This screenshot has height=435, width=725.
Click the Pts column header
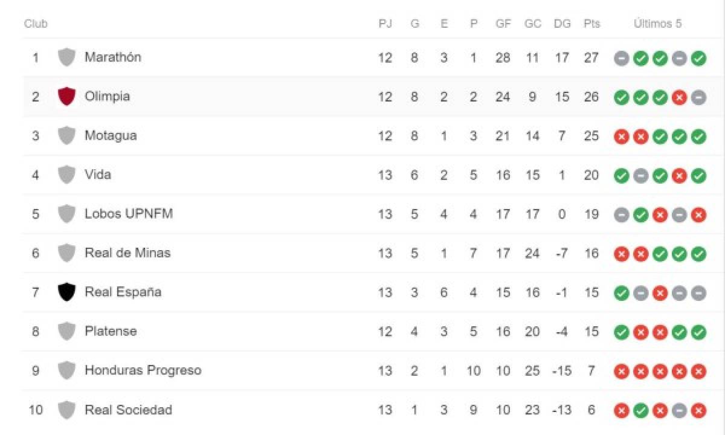(591, 24)
